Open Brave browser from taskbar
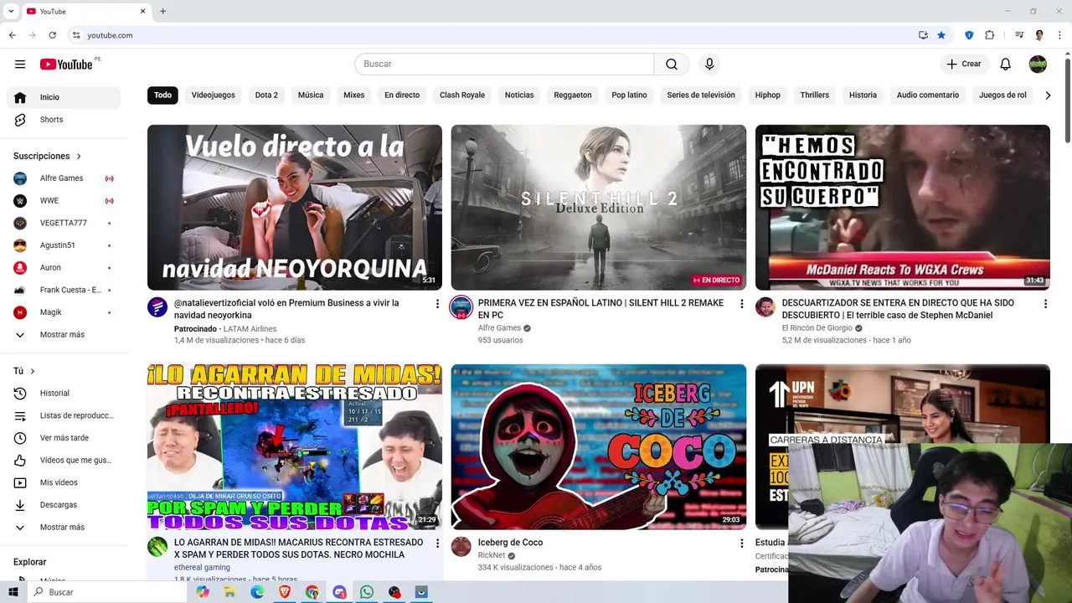Screen dimensions: 1072x603 (284, 592)
